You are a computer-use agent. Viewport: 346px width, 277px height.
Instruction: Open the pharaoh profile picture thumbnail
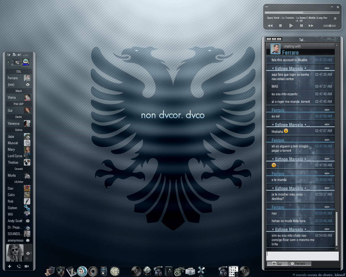click(15, 253)
